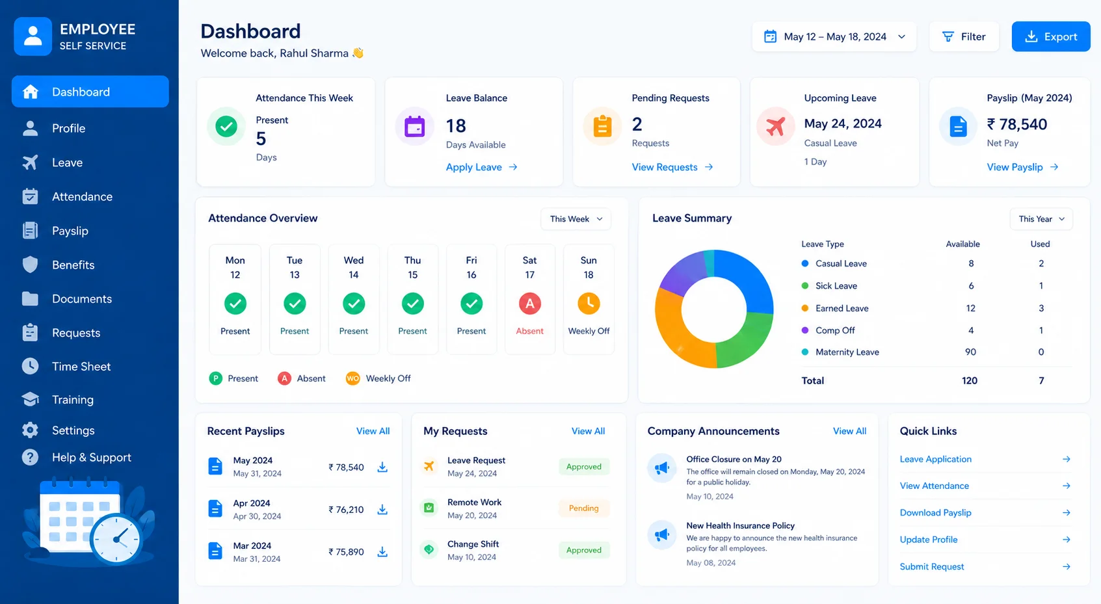Image resolution: width=1101 pixels, height=604 pixels.
Task: Click the Sunday 18 Weekly Off clock icon
Action: pyautogui.click(x=589, y=304)
